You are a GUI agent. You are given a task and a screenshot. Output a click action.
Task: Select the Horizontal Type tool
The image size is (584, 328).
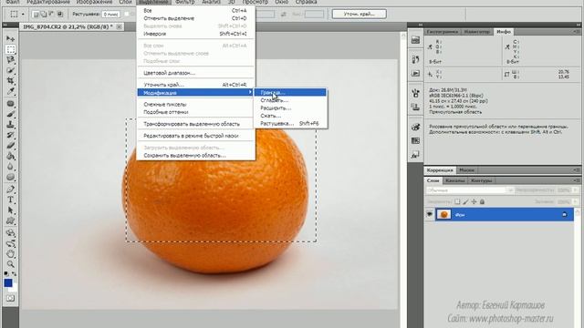pyautogui.click(x=10, y=200)
